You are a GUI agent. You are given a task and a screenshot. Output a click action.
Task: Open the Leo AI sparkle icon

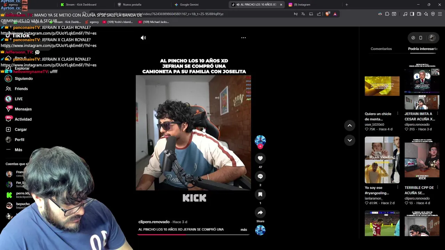click(426, 14)
